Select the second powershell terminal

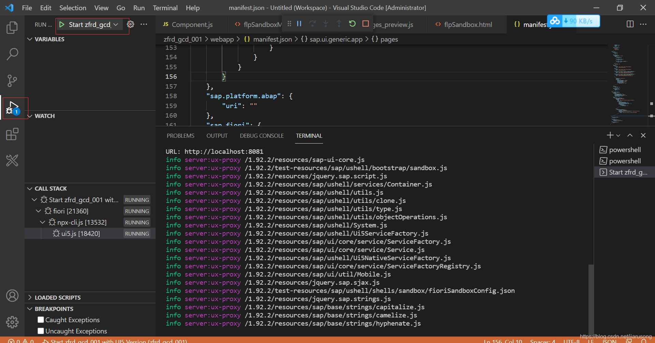624,161
